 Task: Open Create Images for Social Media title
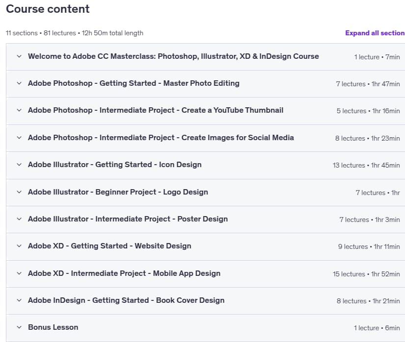pos(161,138)
